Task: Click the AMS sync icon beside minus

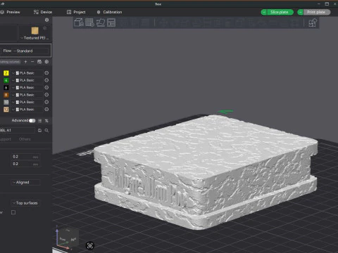Action: tap(39, 62)
